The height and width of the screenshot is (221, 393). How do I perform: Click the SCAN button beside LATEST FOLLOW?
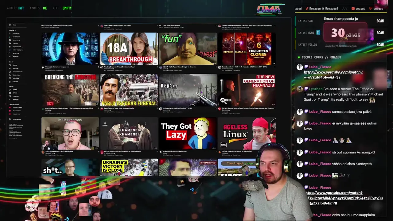[x=380, y=45]
